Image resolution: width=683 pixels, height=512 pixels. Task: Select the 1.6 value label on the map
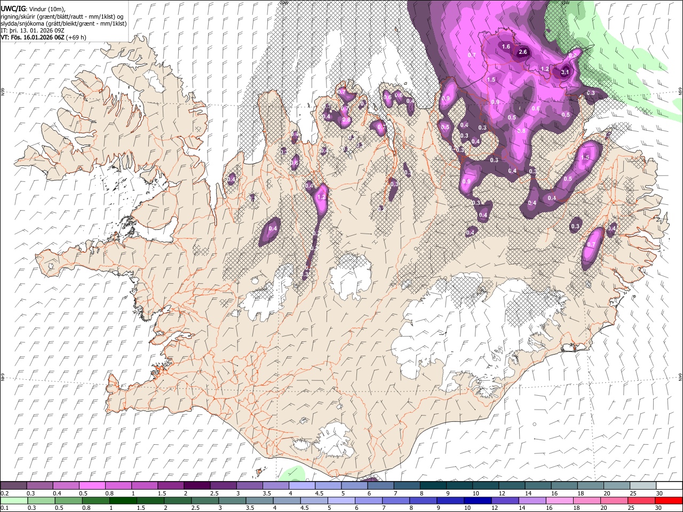click(506, 47)
